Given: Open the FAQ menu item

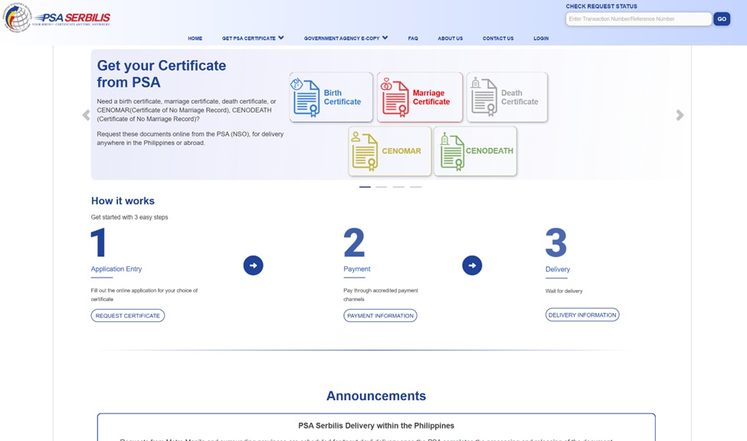Looking at the screenshot, I should click(x=413, y=38).
